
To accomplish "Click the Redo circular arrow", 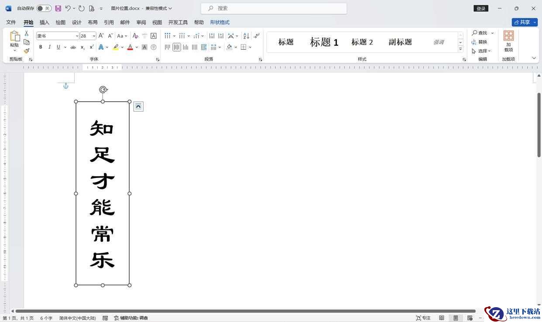I will tap(82, 8).
